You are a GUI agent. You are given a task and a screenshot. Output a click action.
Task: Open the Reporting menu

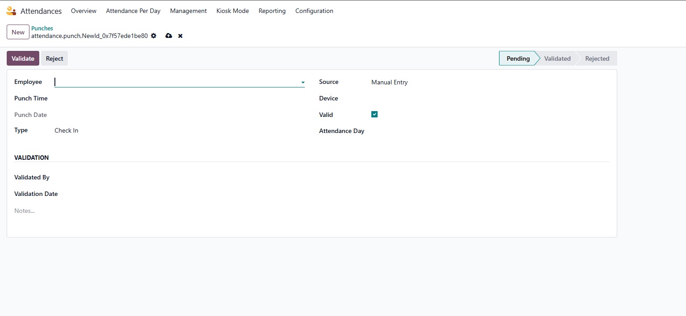[x=272, y=11]
